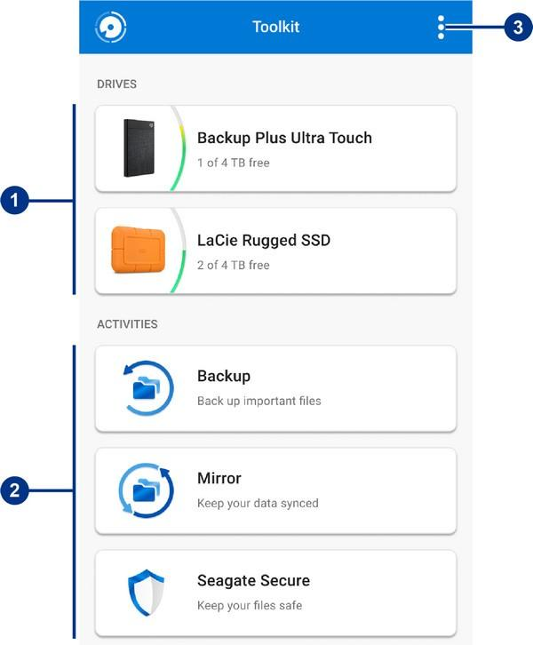
Task: Click "Back up important files" description
Action: pyautogui.click(x=259, y=401)
